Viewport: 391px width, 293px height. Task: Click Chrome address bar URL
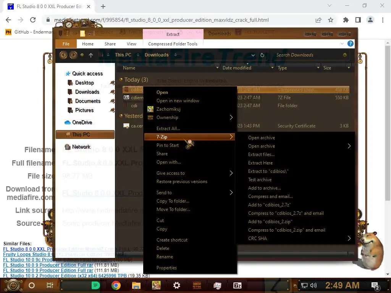click(x=162, y=20)
